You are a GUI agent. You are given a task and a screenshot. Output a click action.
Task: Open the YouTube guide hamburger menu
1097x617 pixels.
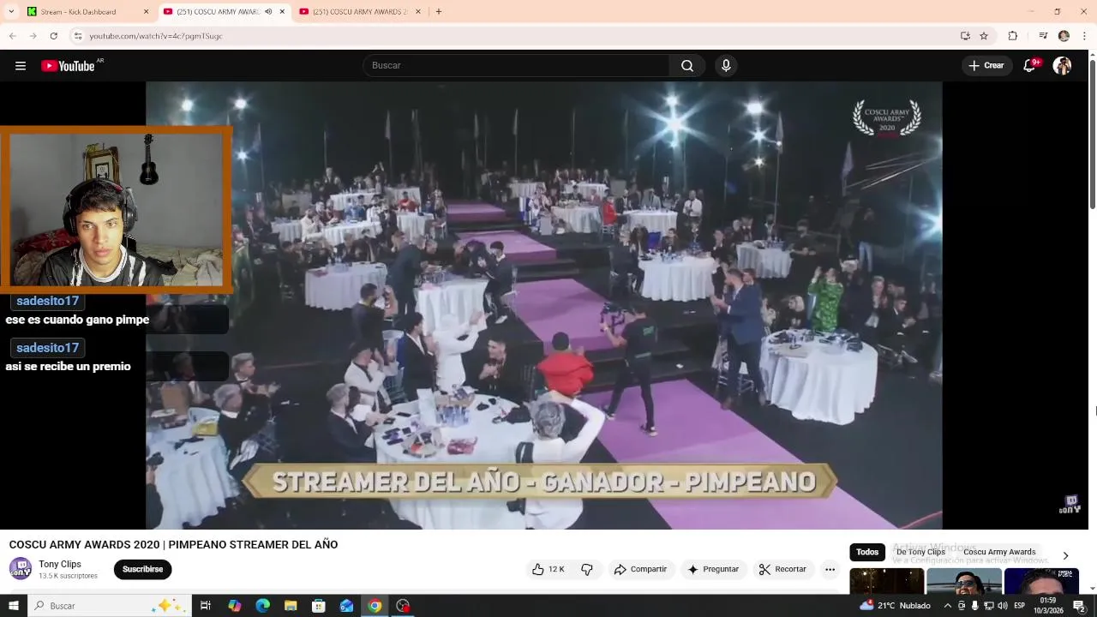(21, 66)
